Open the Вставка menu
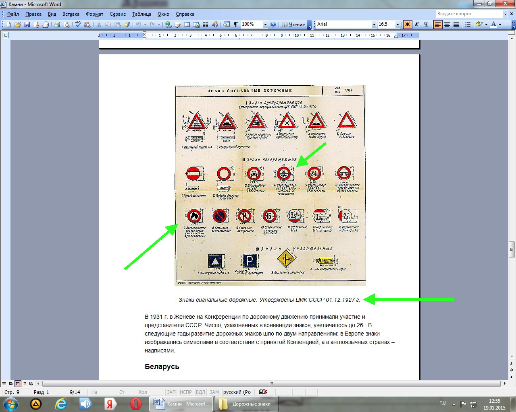This screenshot has width=516, height=412. pyautogui.click(x=71, y=14)
